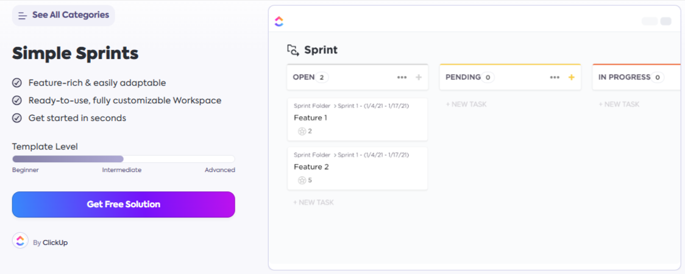Click the sprint points icon on Feature 1

[301, 131]
